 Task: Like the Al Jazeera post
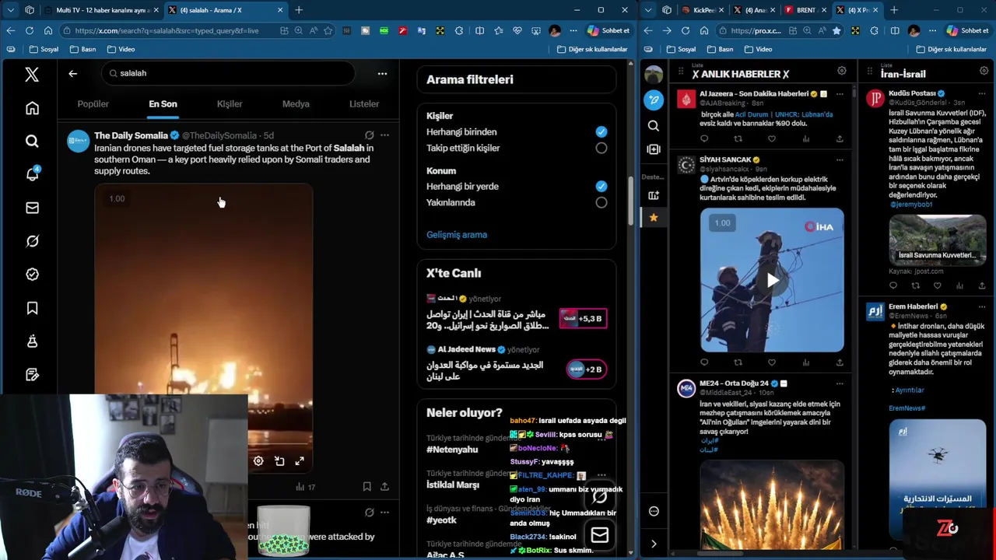point(772,139)
